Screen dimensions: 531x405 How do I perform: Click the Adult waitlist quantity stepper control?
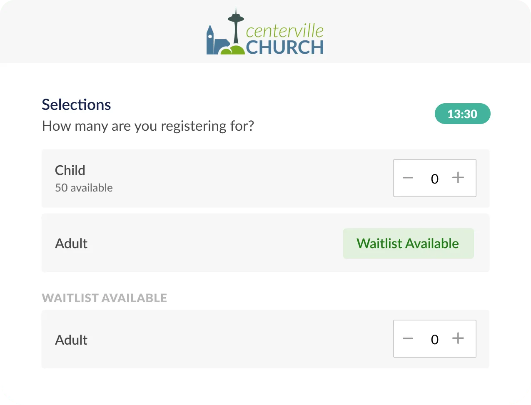pos(434,339)
